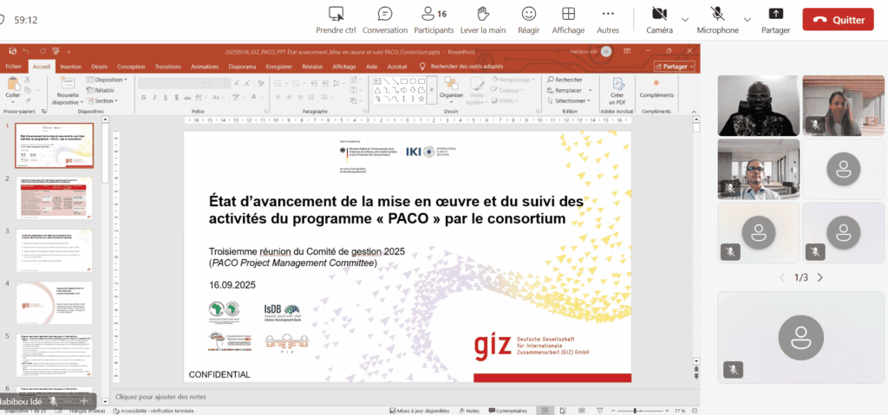Switch to the Conception ribbon tab
The height and width of the screenshot is (415, 888).
pyautogui.click(x=131, y=66)
